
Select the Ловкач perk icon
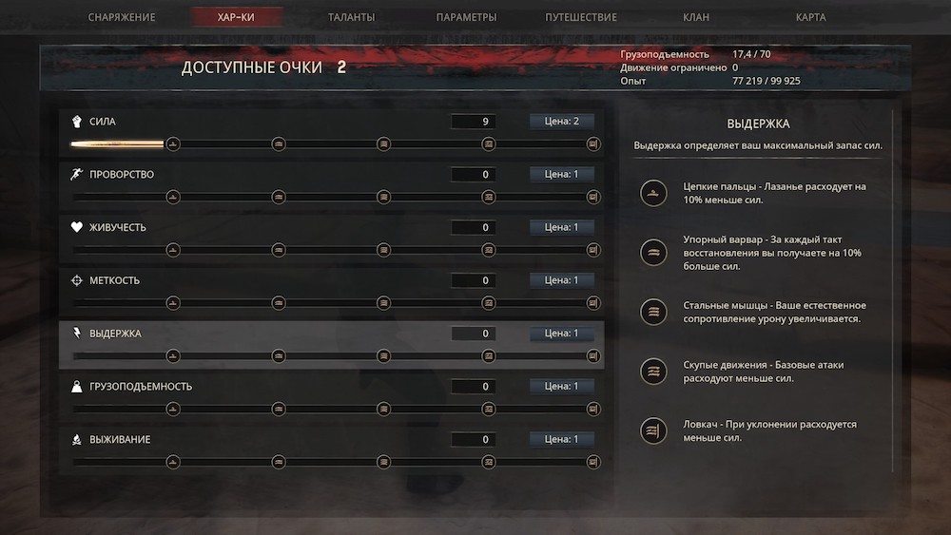point(653,430)
